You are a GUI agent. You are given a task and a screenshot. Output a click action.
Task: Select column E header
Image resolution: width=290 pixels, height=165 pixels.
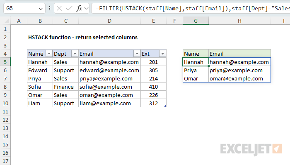(x=154, y=21)
